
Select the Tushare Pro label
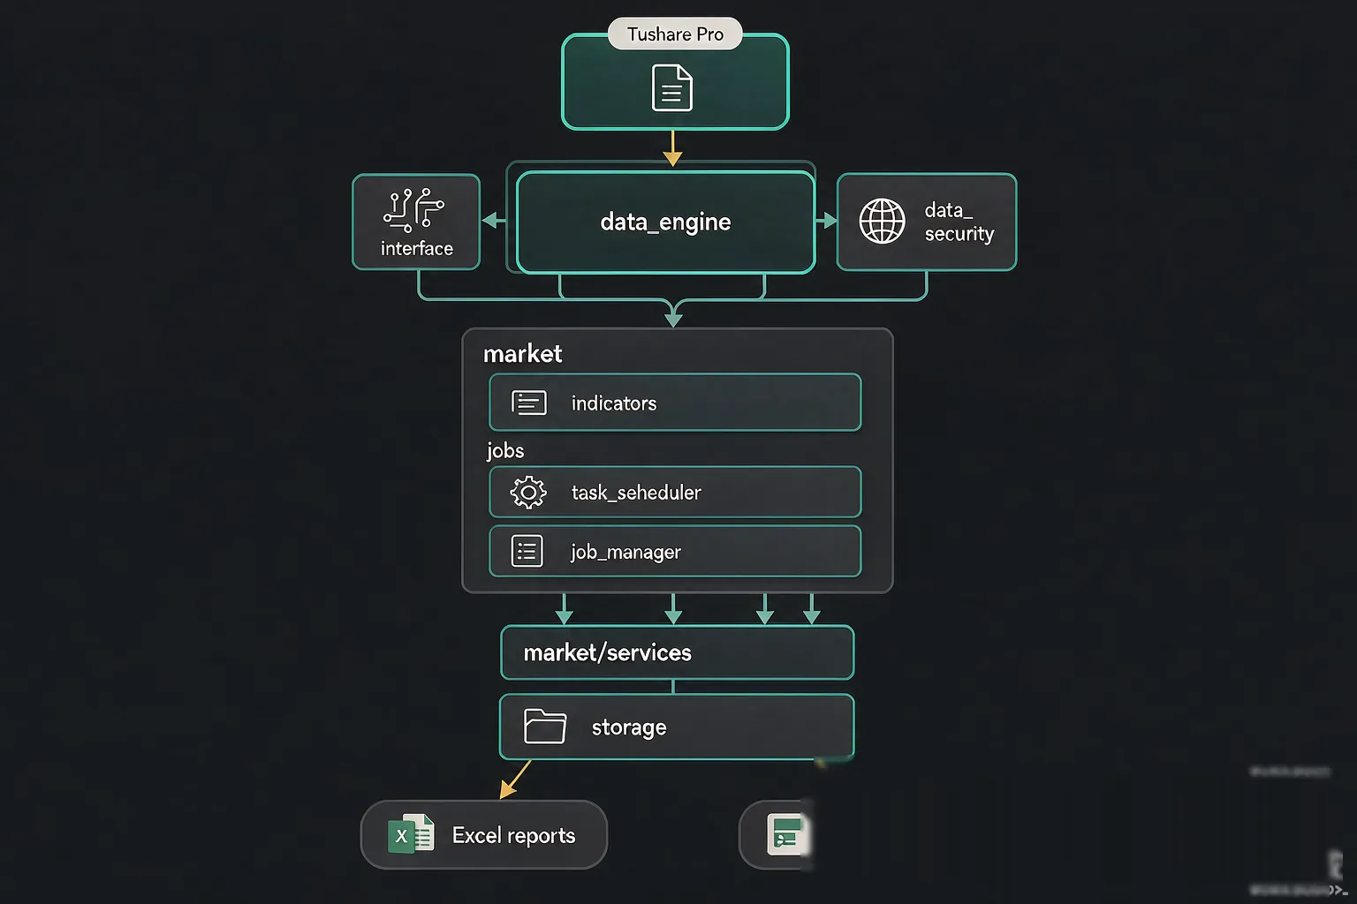click(x=675, y=34)
